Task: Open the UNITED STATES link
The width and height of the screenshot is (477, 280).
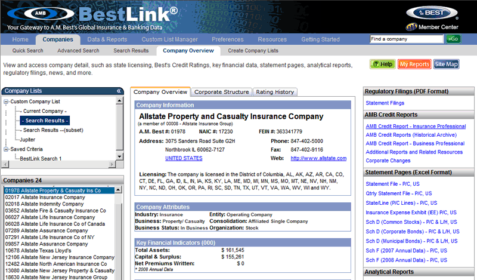Action: pos(184,158)
